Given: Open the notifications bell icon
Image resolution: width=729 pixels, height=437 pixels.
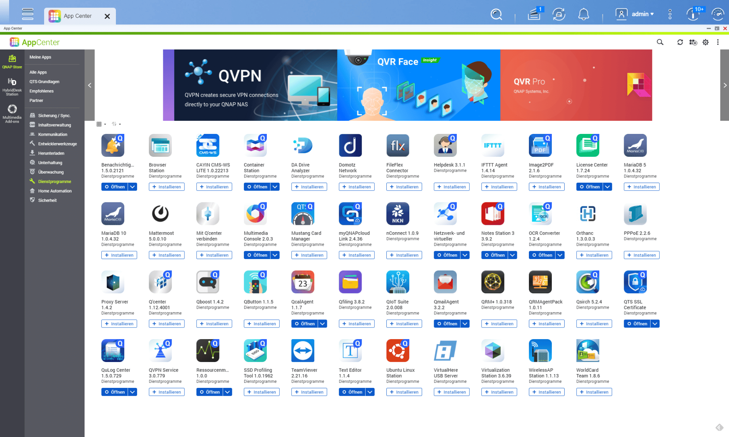Looking at the screenshot, I should click(583, 15).
